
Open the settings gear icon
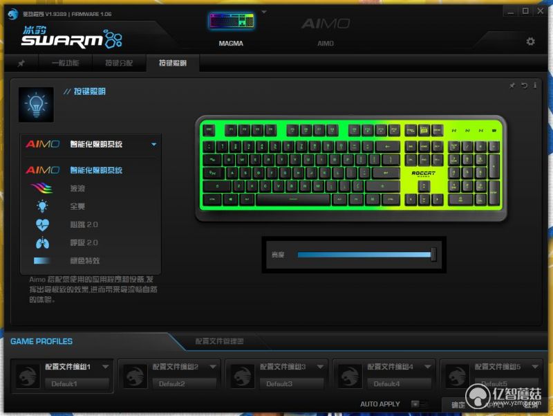click(x=530, y=42)
